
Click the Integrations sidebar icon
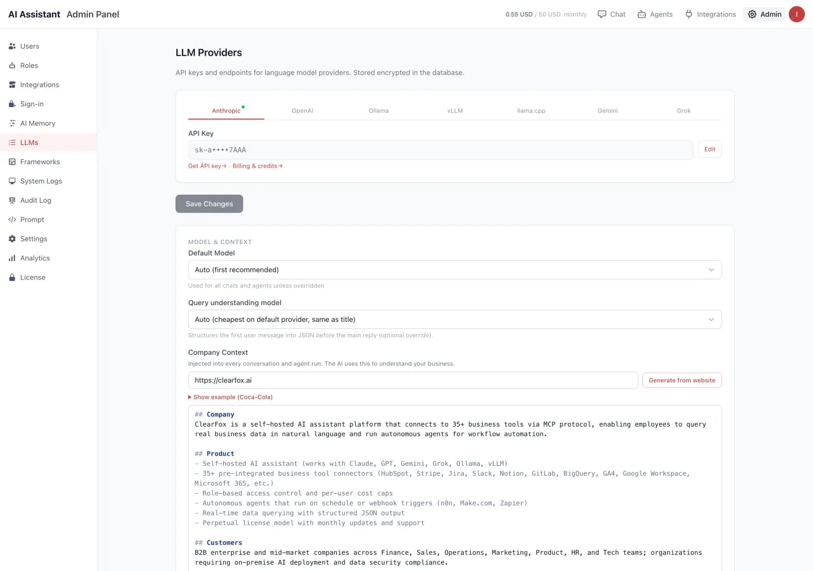pos(12,85)
